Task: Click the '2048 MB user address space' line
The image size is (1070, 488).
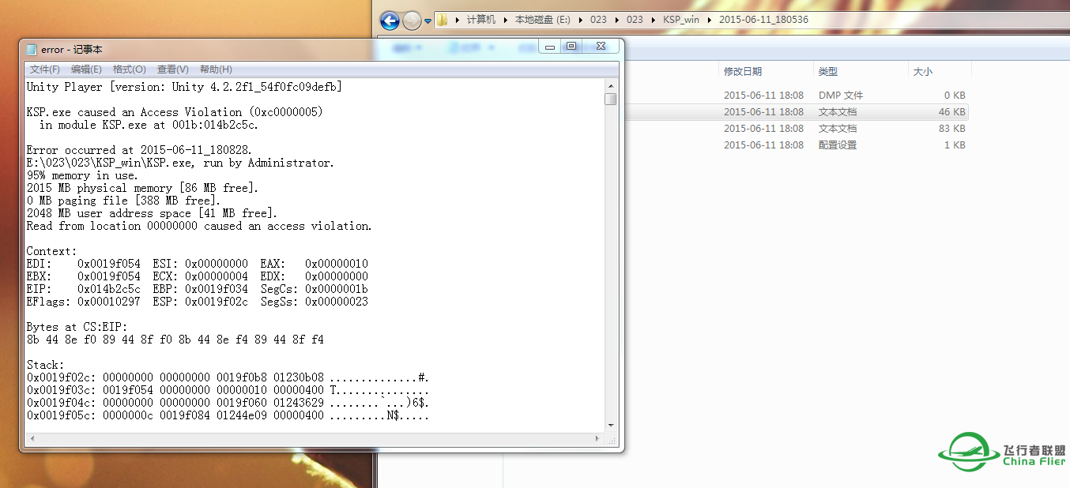Action: pos(152,213)
